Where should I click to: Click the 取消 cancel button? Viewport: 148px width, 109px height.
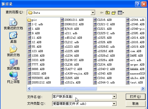pos(135,104)
